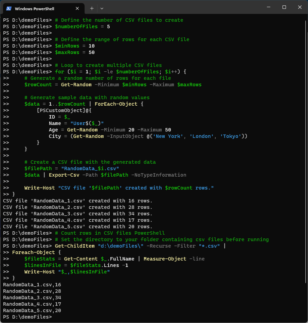The image size is (308, 323).
Task: Click the maximize button in the title bar
Action: 284,7
